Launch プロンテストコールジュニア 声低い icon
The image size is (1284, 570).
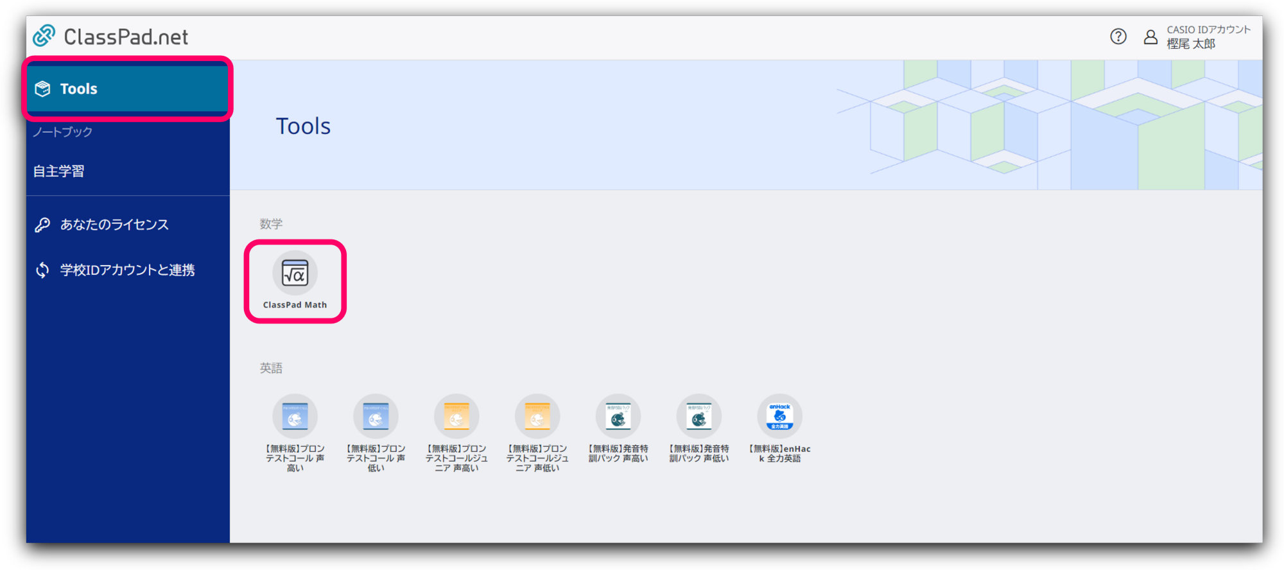pyautogui.click(x=537, y=417)
